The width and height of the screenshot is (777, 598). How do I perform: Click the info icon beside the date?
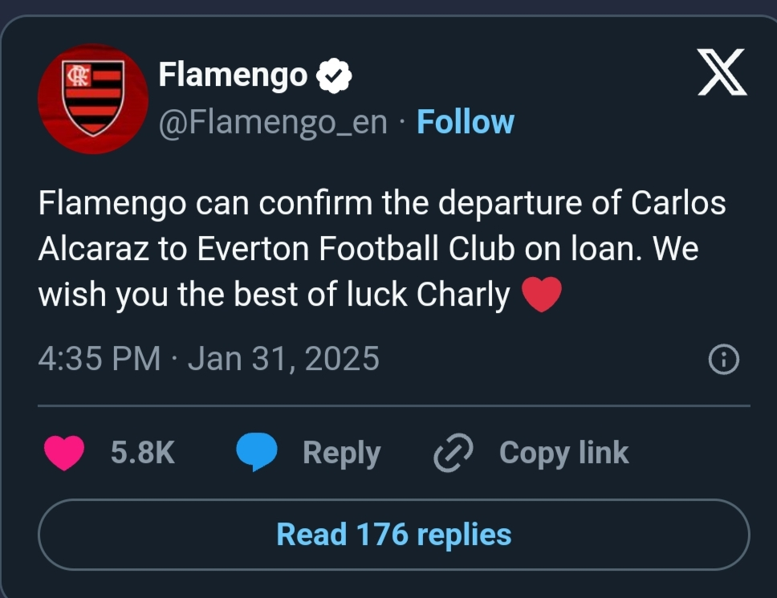point(723,359)
